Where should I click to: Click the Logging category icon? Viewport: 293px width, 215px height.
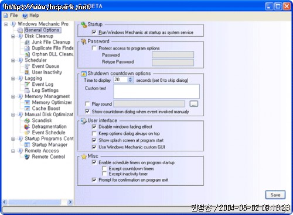pos(20,78)
